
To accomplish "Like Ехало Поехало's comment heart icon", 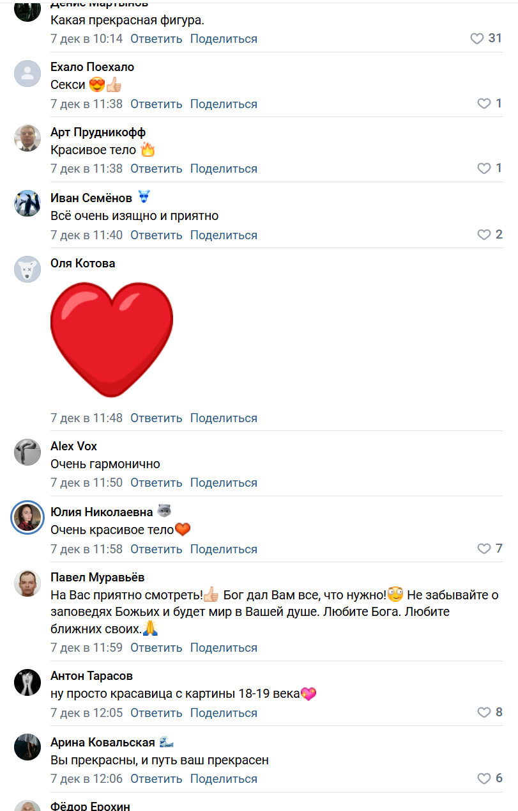I will click(484, 104).
